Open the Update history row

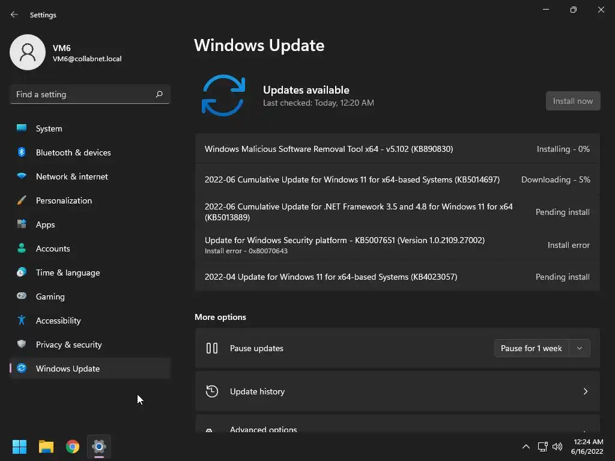398,391
